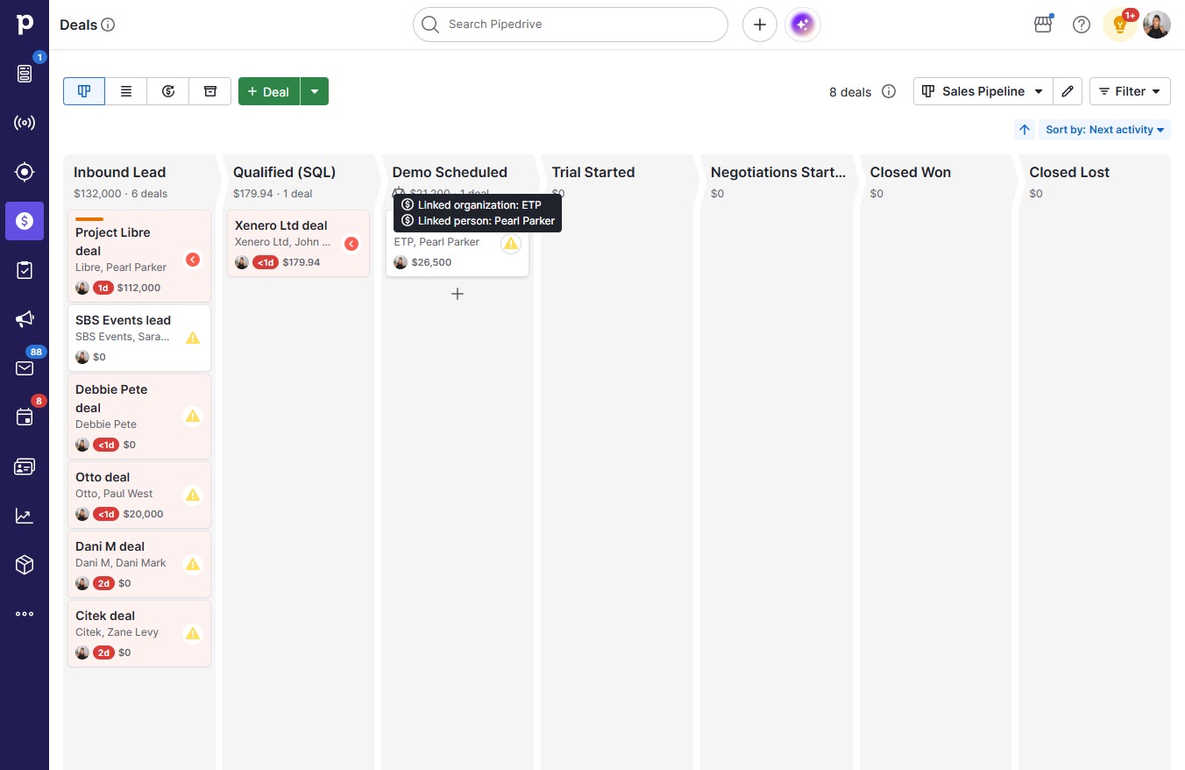Screen dimensions: 1185x770
Task: Click the info icon beside 8 deals
Action: [x=889, y=91]
